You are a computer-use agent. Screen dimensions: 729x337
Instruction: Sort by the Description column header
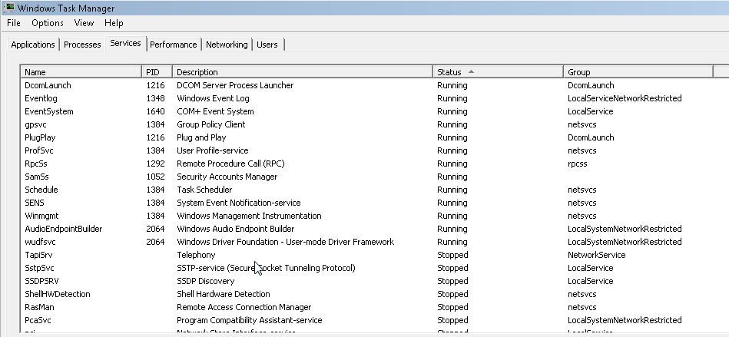(303, 72)
